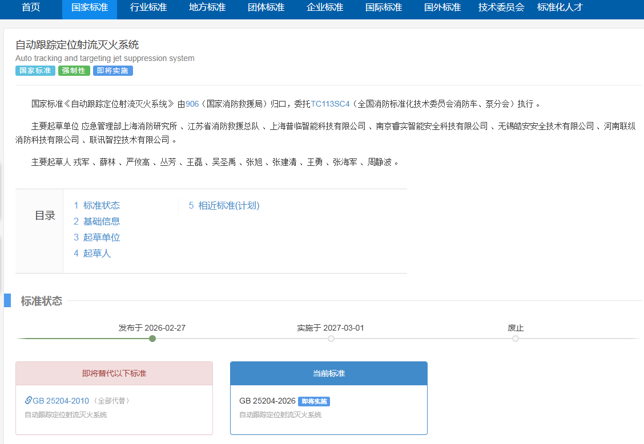
Task: Click the 强制性 green tag badge
Action: pyautogui.click(x=74, y=71)
